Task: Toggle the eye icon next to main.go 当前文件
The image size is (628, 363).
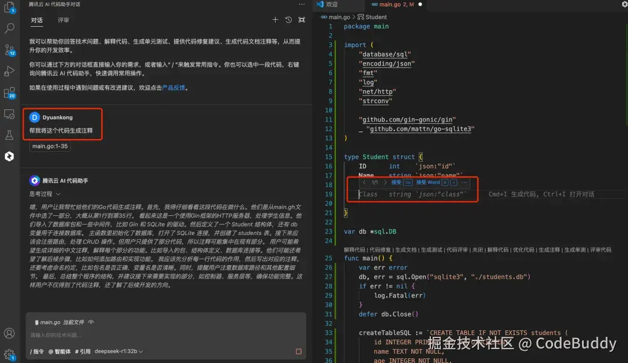Action: tap(91, 322)
